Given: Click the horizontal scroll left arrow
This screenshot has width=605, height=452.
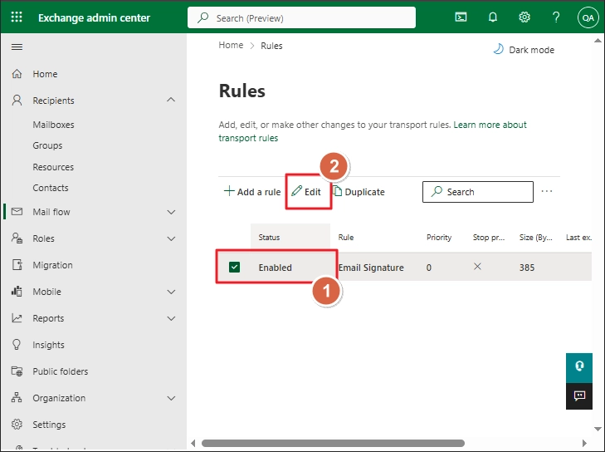Looking at the screenshot, I should click(193, 443).
